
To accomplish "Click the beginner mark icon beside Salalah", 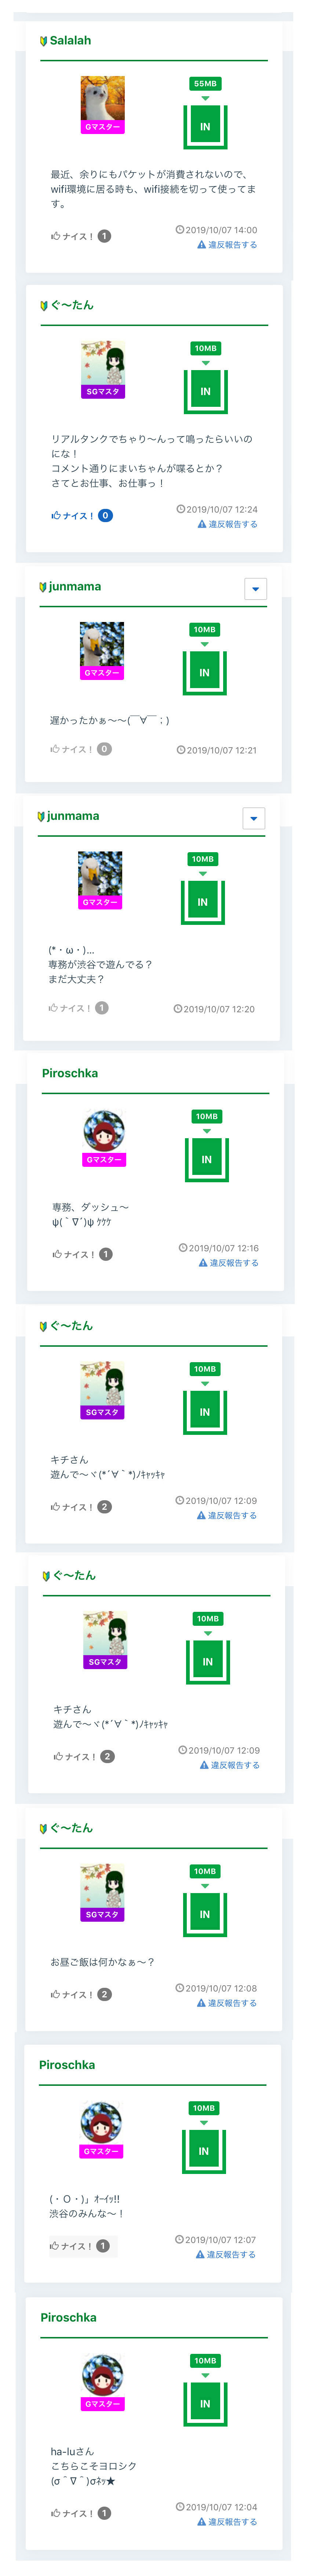I will point(43,41).
